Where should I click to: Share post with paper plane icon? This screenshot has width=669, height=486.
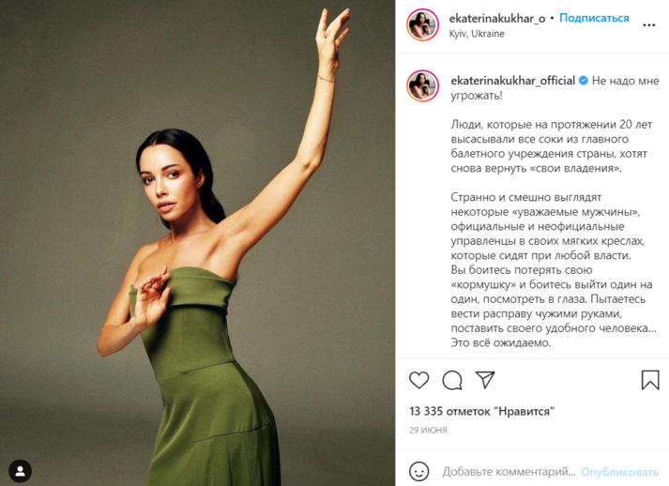485,379
